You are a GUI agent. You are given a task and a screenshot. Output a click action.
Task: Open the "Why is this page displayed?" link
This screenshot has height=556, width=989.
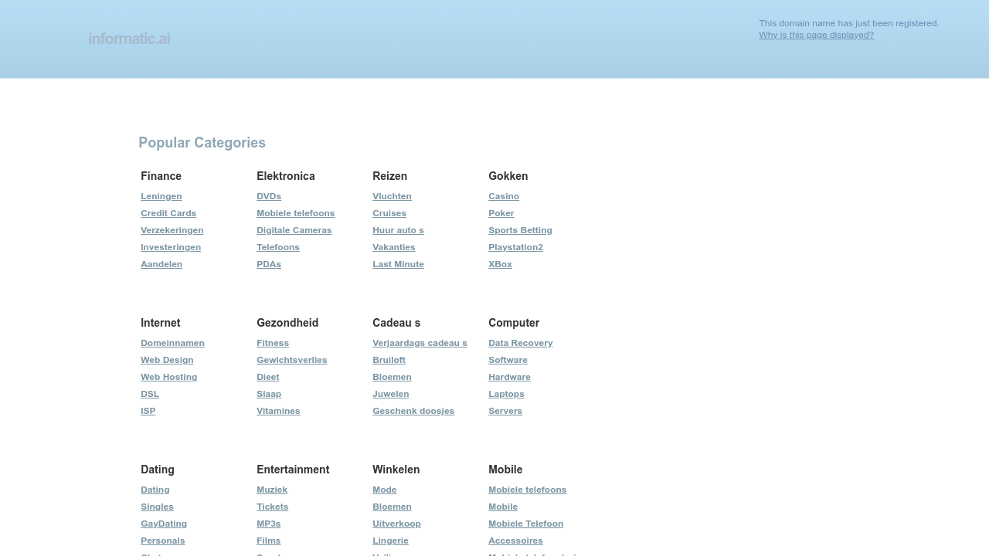pyautogui.click(x=816, y=34)
